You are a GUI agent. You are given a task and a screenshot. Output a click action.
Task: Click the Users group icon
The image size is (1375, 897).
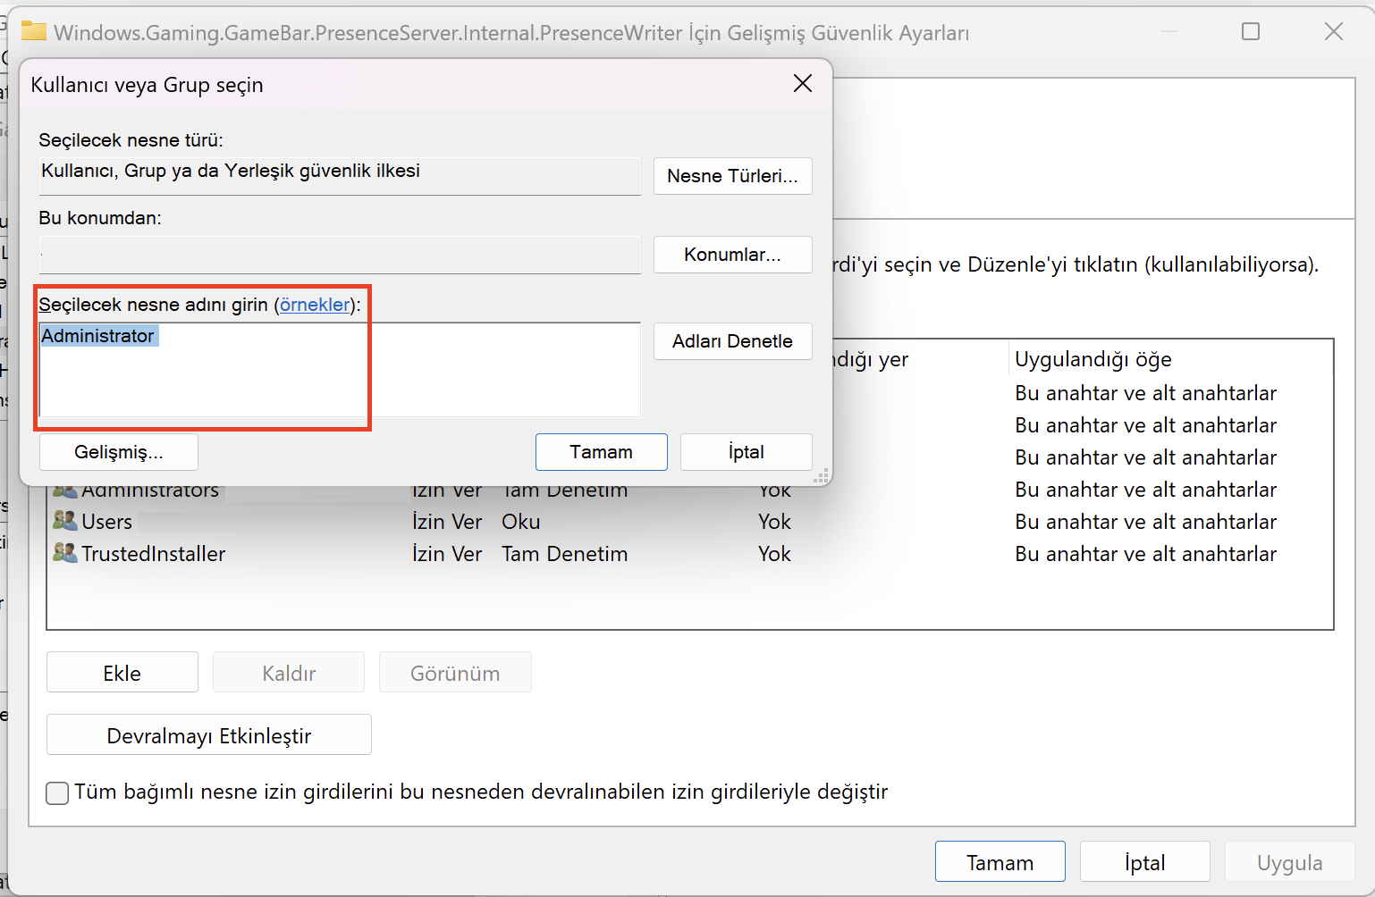(x=64, y=521)
